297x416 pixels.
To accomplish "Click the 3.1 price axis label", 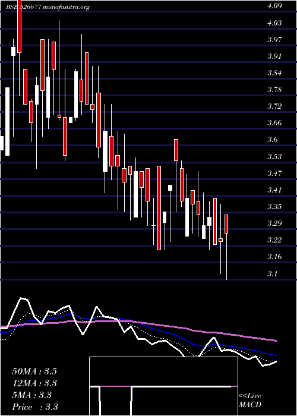I will (272, 273).
